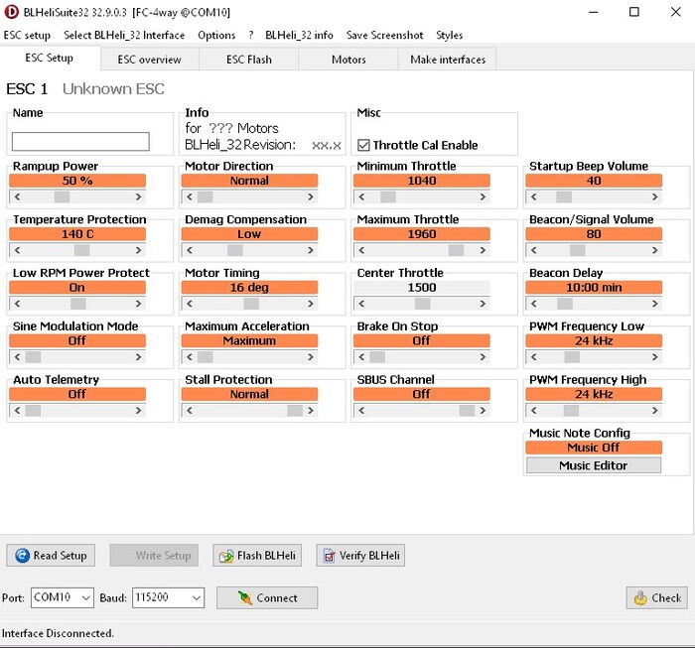Click the Minimum Throttle 1040 value
The height and width of the screenshot is (648, 695).
click(x=422, y=181)
